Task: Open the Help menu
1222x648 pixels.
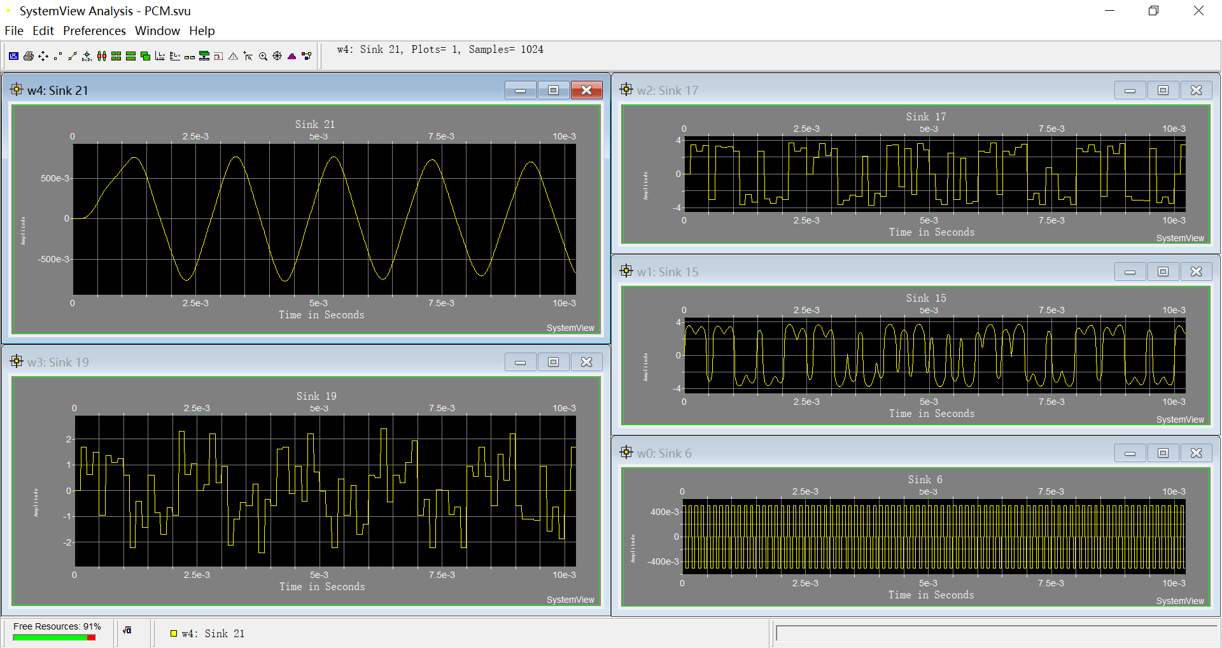Action: click(202, 31)
